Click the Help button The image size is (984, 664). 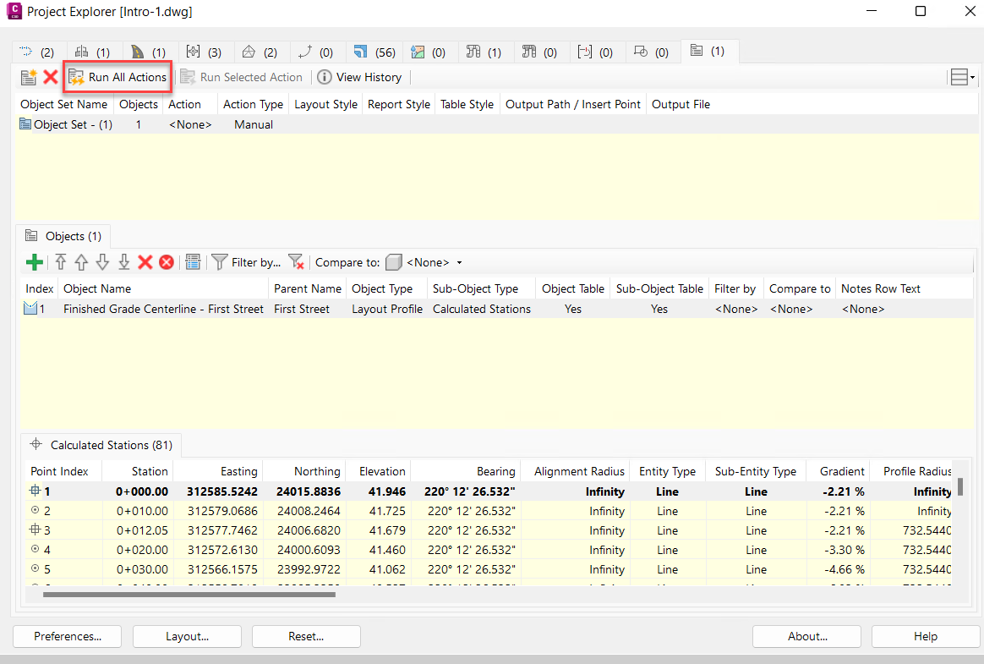tap(926, 636)
